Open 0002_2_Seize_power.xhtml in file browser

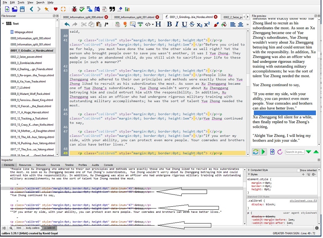coord(26,57)
